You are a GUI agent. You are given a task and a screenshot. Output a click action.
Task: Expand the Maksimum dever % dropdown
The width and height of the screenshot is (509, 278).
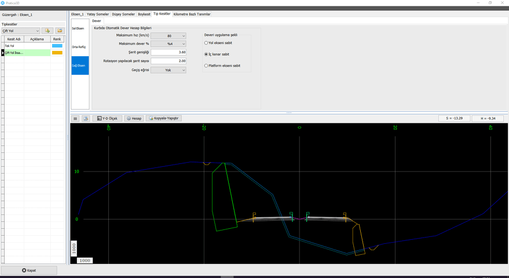(169, 44)
